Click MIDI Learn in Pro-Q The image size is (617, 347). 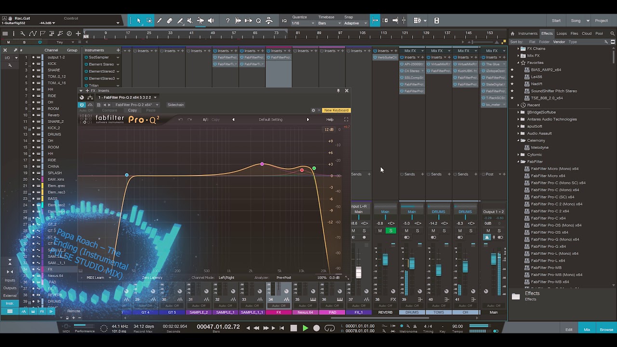click(x=95, y=278)
